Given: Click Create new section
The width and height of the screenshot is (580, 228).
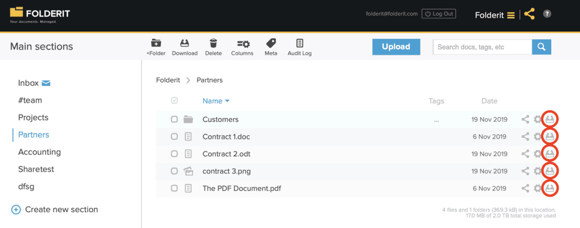Looking at the screenshot, I should [x=54, y=210].
